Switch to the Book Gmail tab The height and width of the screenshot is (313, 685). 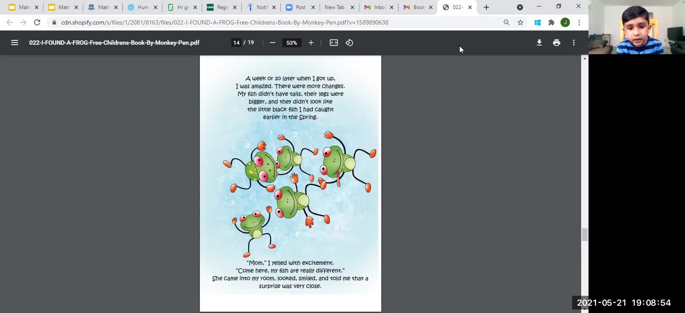click(x=418, y=7)
